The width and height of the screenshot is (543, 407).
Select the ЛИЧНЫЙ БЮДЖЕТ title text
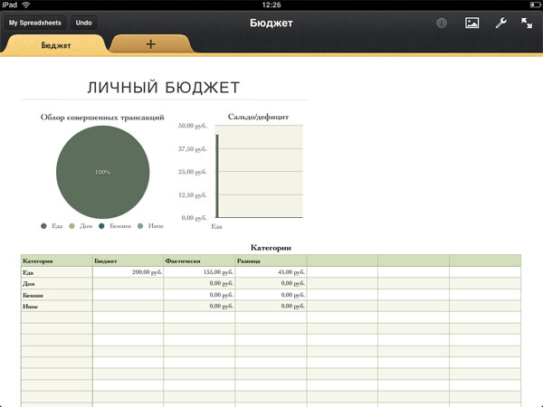[x=164, y=87]
